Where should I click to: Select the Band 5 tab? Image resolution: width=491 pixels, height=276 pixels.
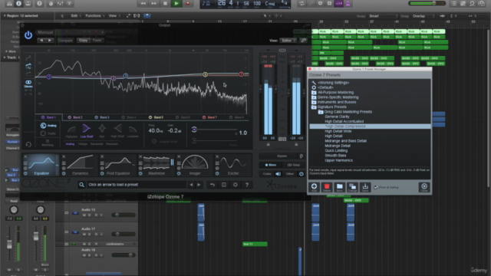click(156, 117)
